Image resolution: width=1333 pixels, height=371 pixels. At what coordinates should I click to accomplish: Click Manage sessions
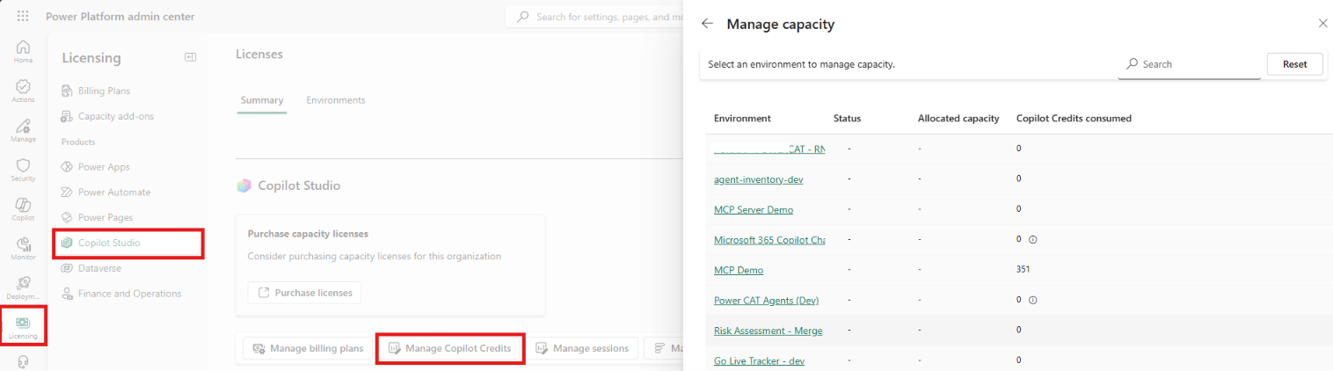582,349
